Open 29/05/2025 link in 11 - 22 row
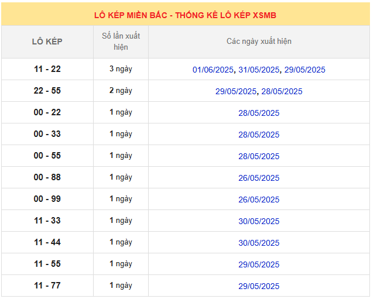Image resolution: width=377 pixels, height=299 pixels. tap(304, 70)
